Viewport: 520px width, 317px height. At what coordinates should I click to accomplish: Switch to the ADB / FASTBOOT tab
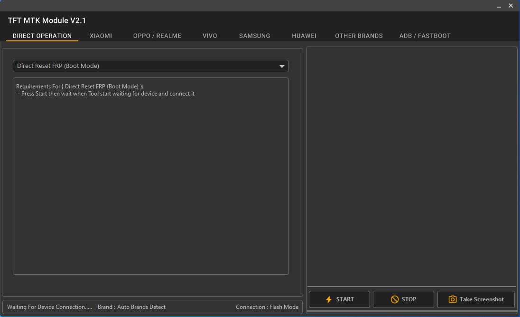click(x=425, y=36)
